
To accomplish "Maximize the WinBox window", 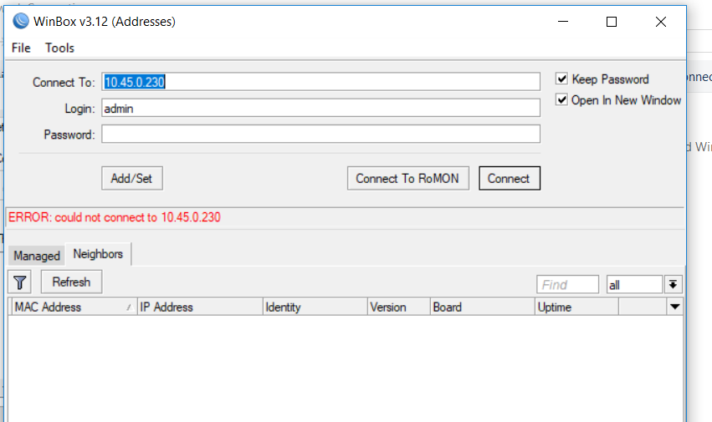I will (612, 22).
